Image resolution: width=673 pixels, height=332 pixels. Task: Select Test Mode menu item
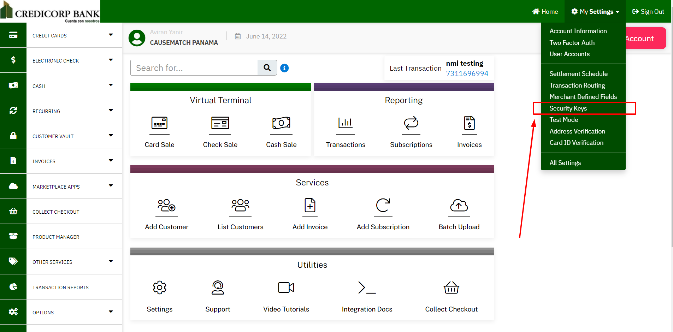pos(564,120)
